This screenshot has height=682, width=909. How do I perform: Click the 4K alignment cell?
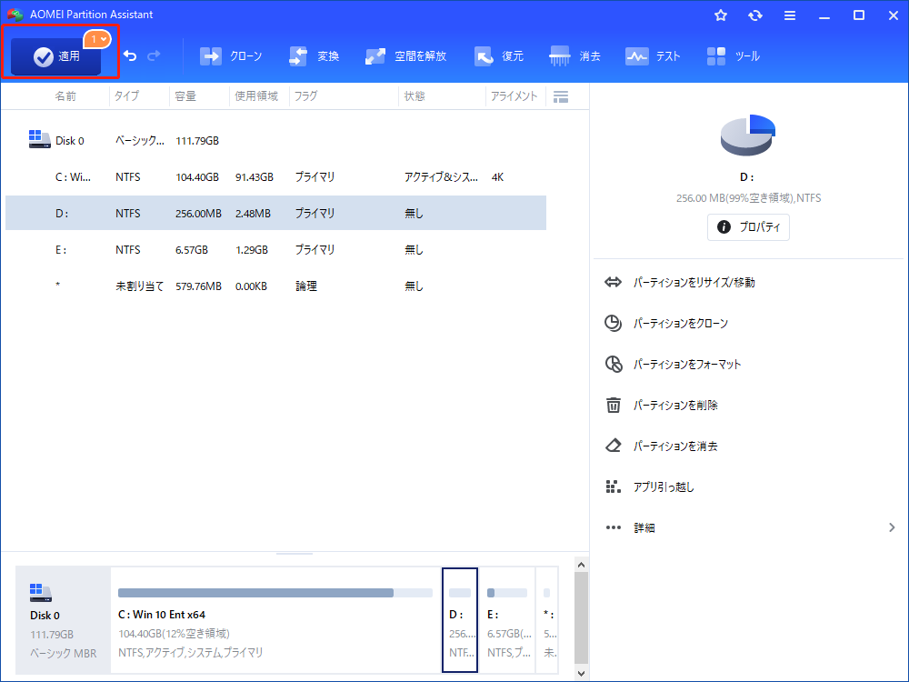(497, 177)
